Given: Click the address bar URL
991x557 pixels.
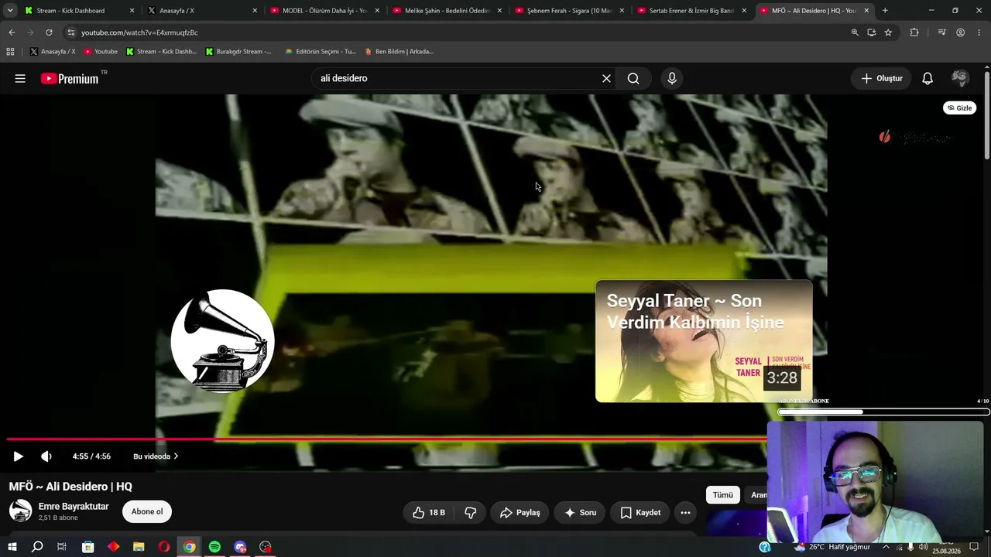Looking at the screenshot, I should [139, 32].
